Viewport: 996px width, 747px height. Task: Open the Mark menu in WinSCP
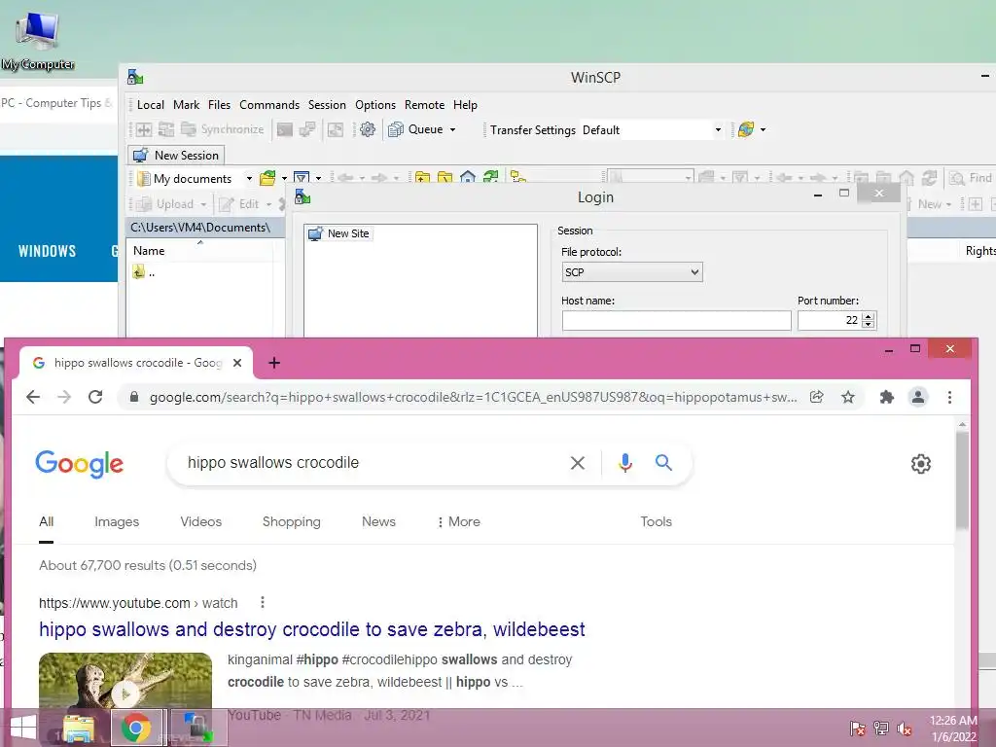[x=186, y=105]
